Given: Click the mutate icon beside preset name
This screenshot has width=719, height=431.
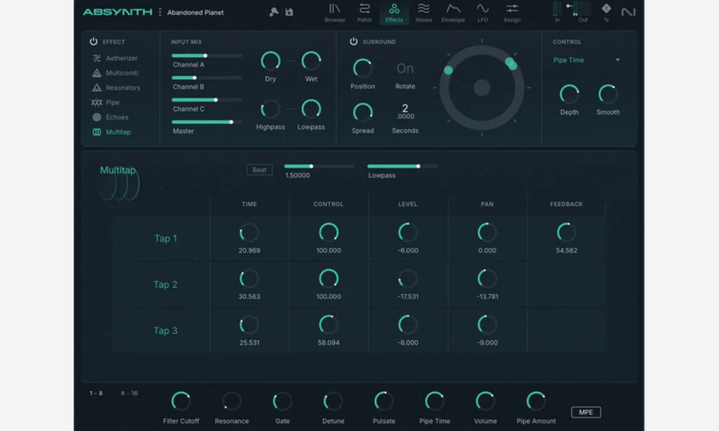Looking at the screenshot, I should pyautogui.click(x=274, y=12).
